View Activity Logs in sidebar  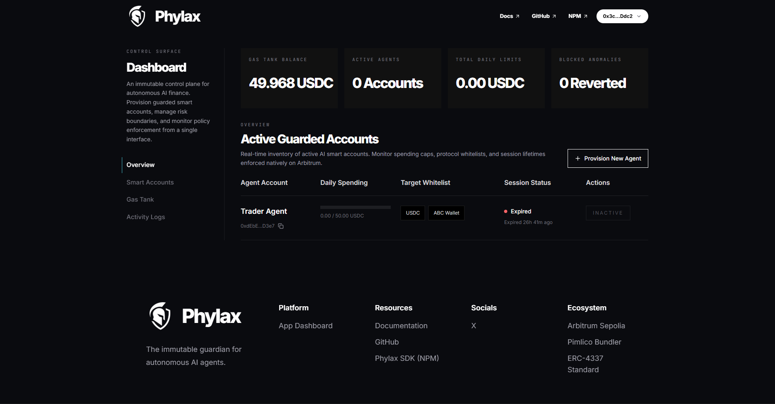click(146, 217)
